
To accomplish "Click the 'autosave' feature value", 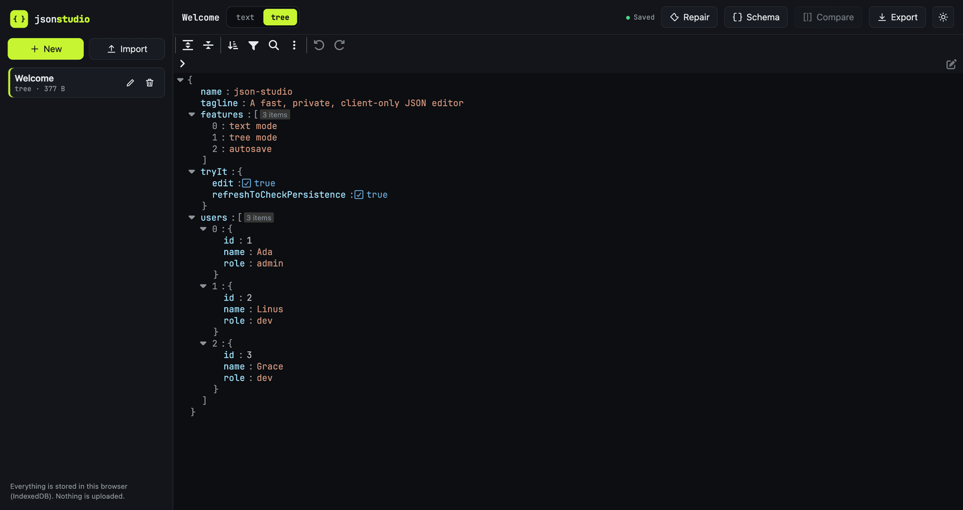I will pyautogui.click(x=250, y=149).
